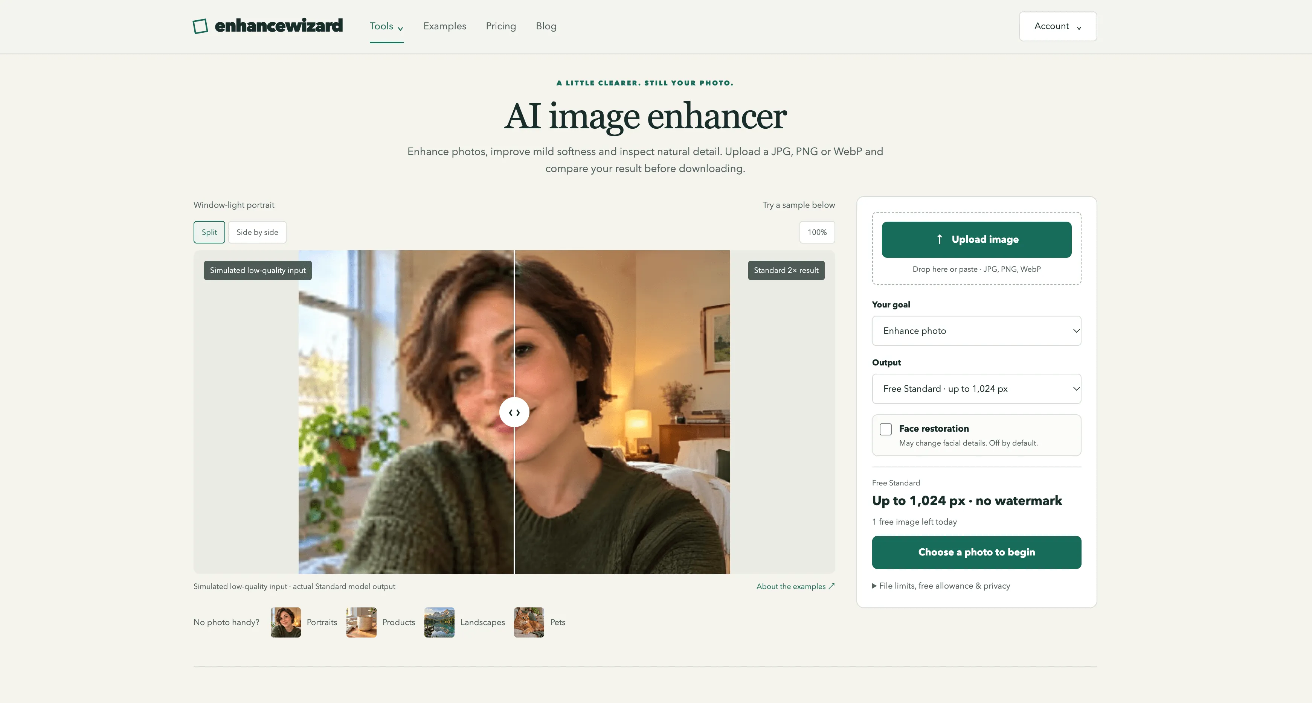Switch to Split comparison view
Viewport: 1312px width, 703px height.
[209, 232]
